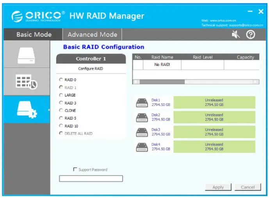Screen dimensions: 269x198
Task: Minimize the HW RAID Manager window
Action: 250,11
